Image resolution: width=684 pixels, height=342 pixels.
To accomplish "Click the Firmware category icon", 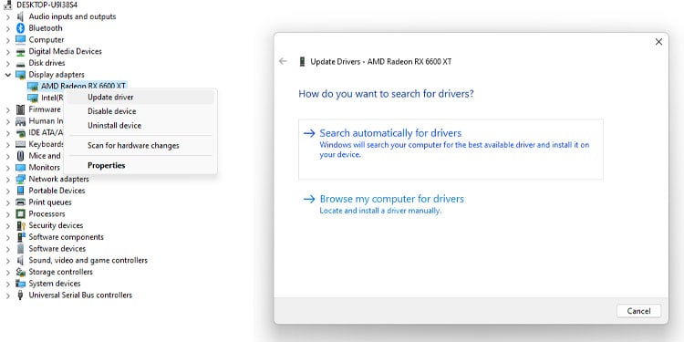I will tap(20, 109).
